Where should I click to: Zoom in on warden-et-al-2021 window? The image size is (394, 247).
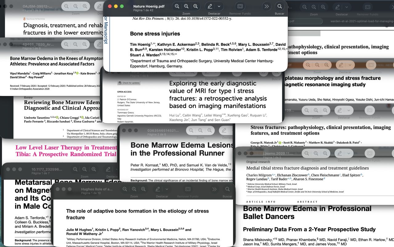(x=323, y=7)
